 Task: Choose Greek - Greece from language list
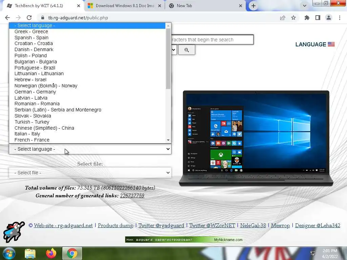point(87,31)
